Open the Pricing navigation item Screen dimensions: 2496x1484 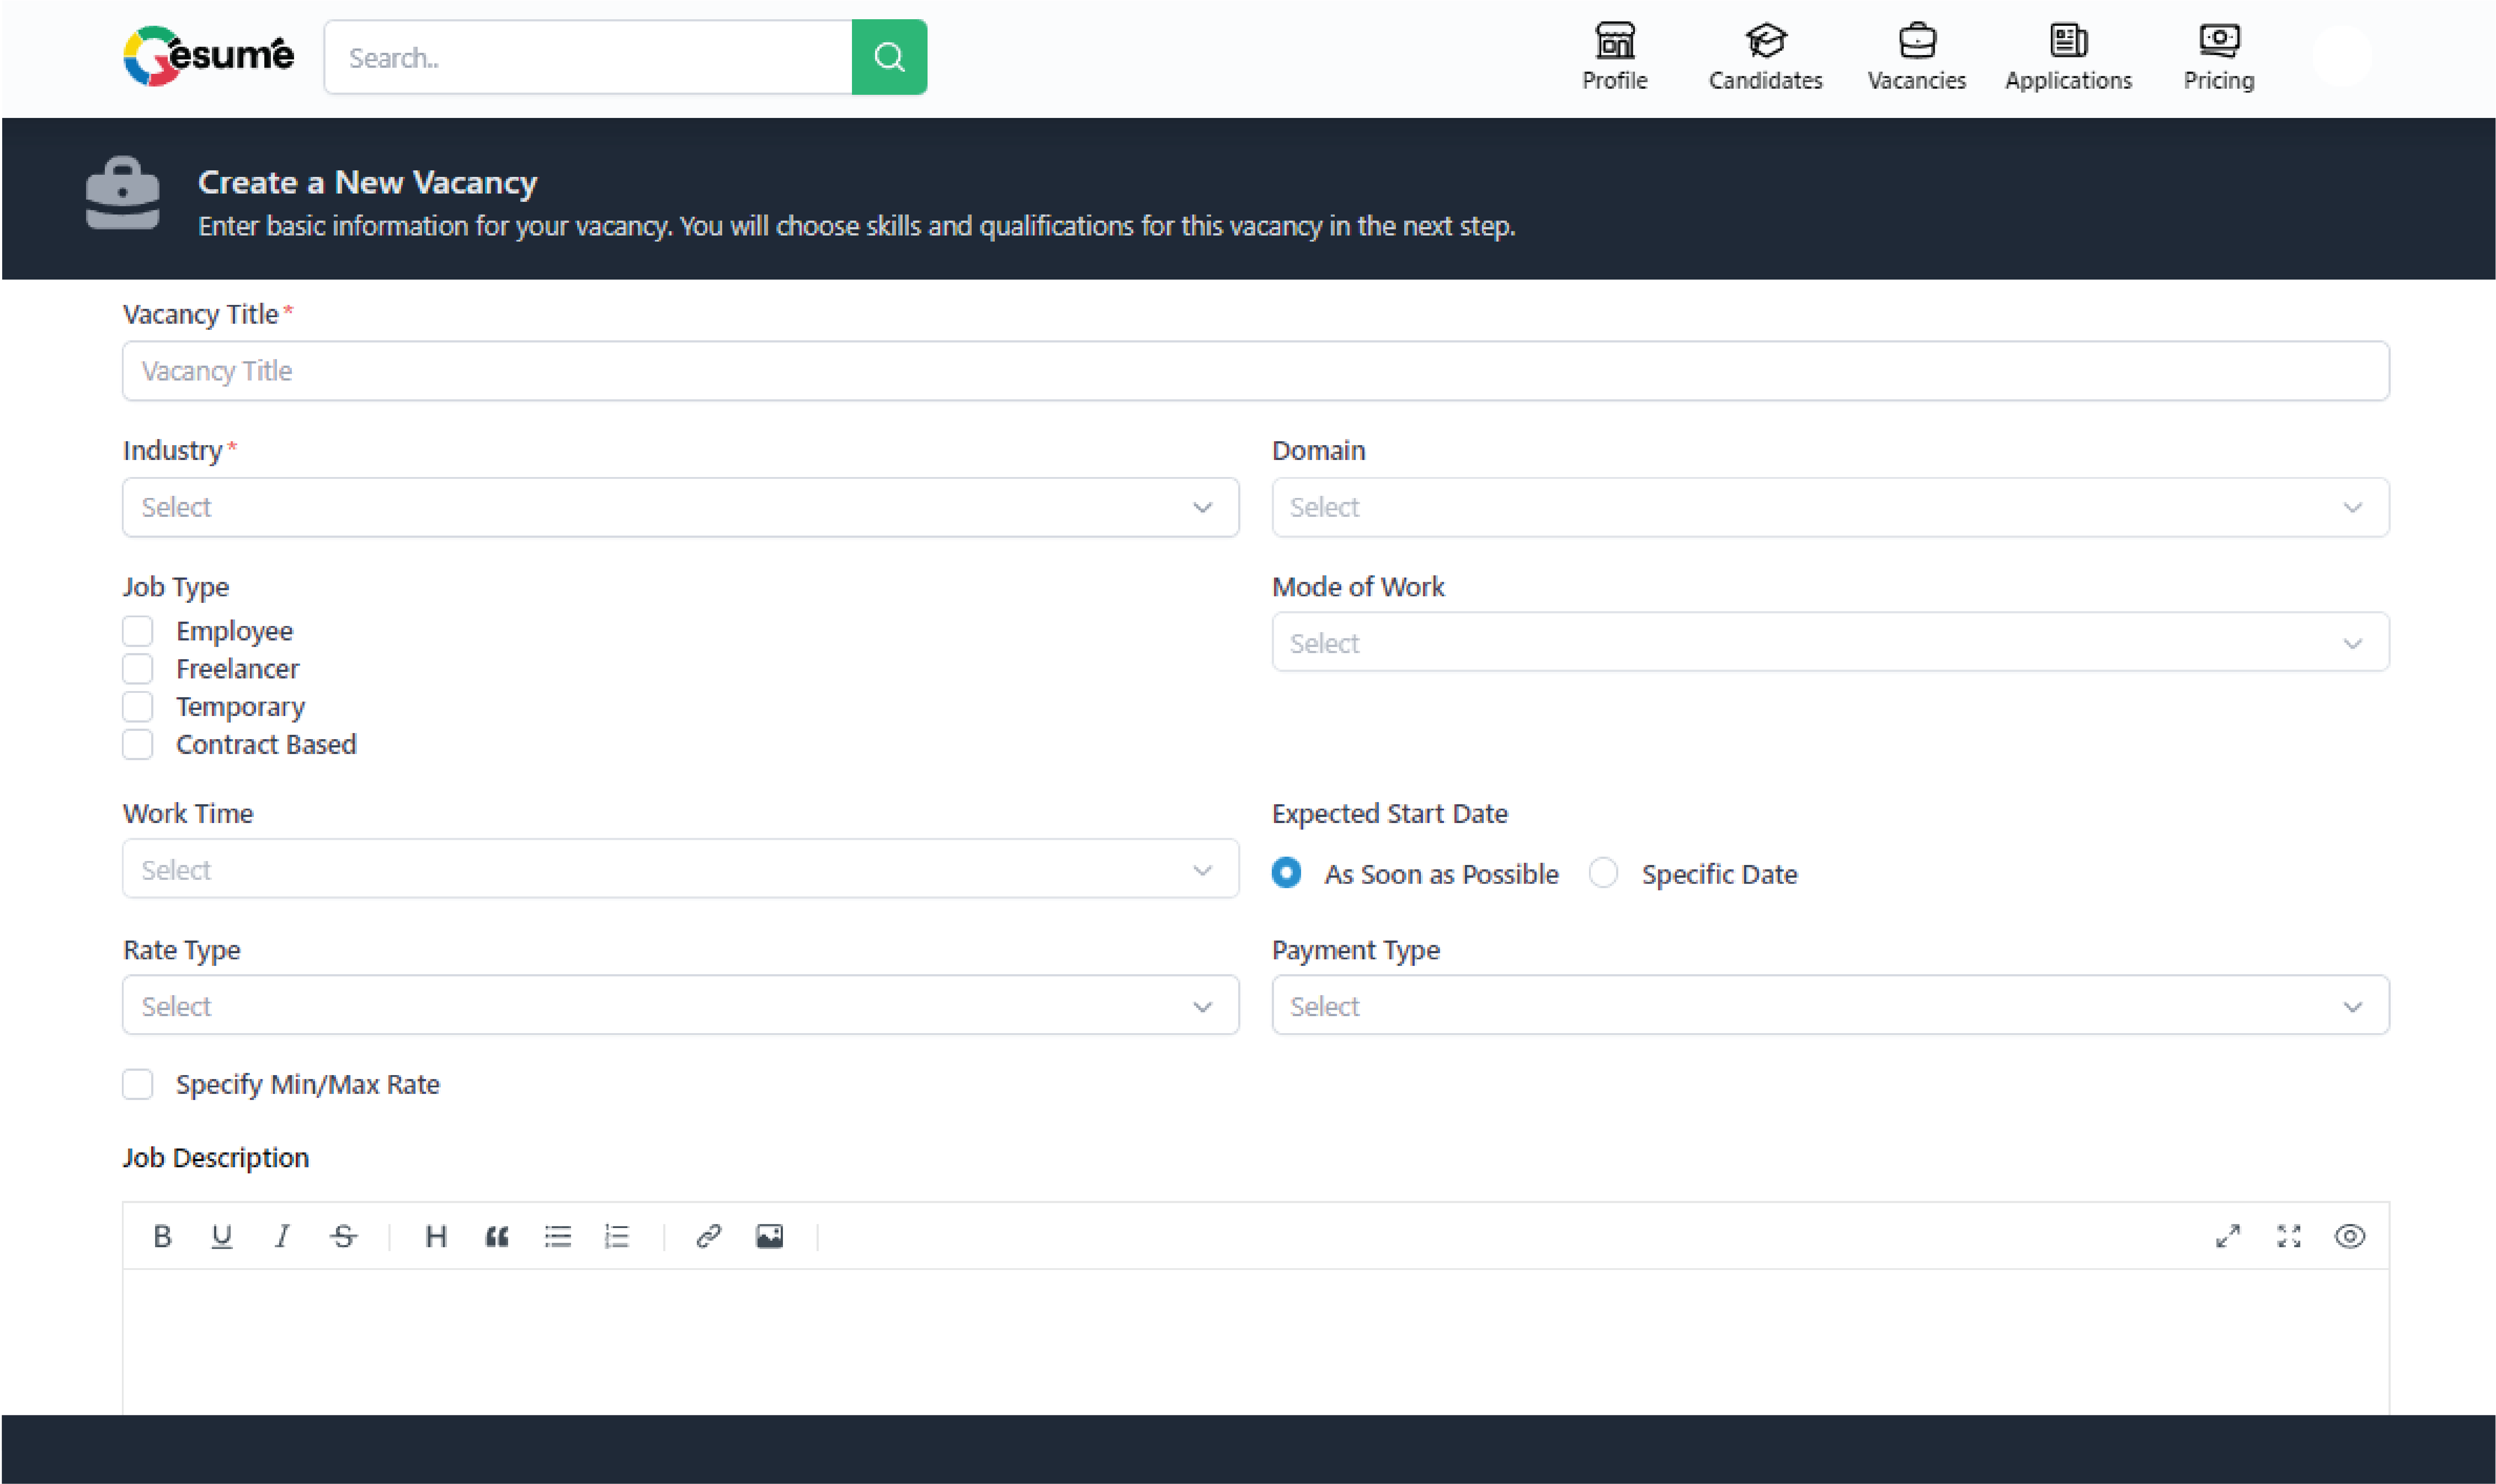coord(2218,57)
